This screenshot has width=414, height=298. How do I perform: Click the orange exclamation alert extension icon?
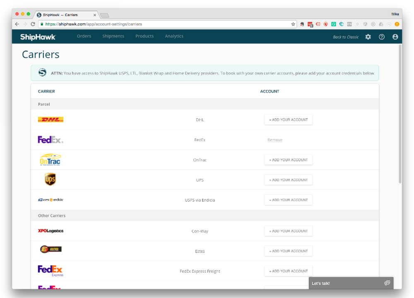pos(397,24)
